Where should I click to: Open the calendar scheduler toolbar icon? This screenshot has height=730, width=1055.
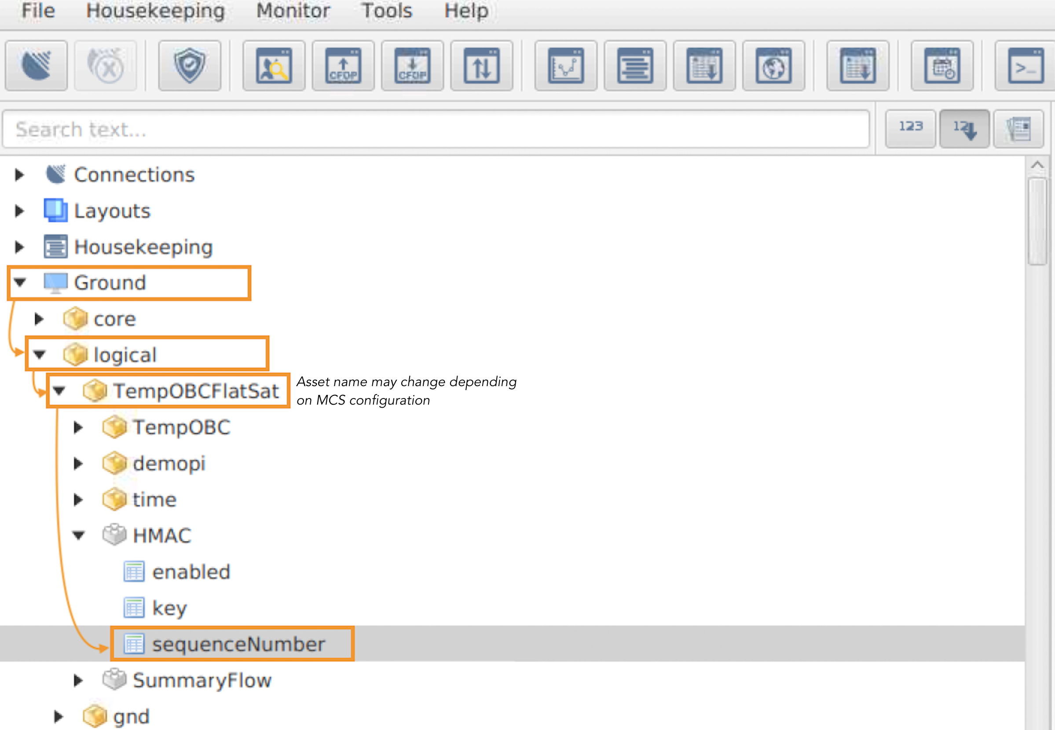point(941,66)
